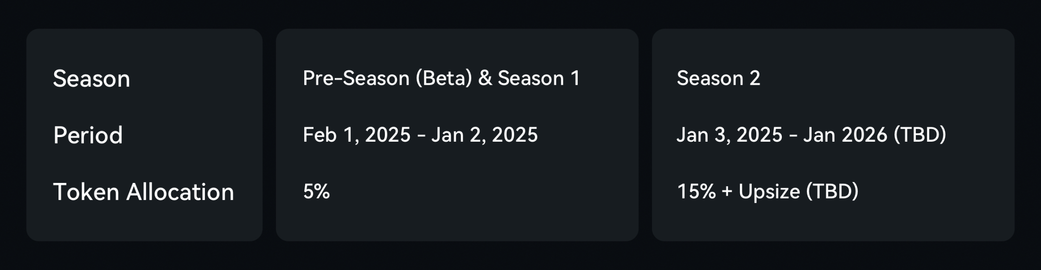Click the word "Allocation" in the left card
1041x270 pixels.
[x=180, y=192]
